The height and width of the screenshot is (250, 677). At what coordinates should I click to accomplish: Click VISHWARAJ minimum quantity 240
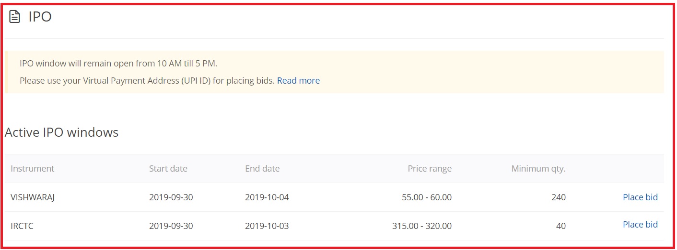pyautogui.click(x=559, y=197)
